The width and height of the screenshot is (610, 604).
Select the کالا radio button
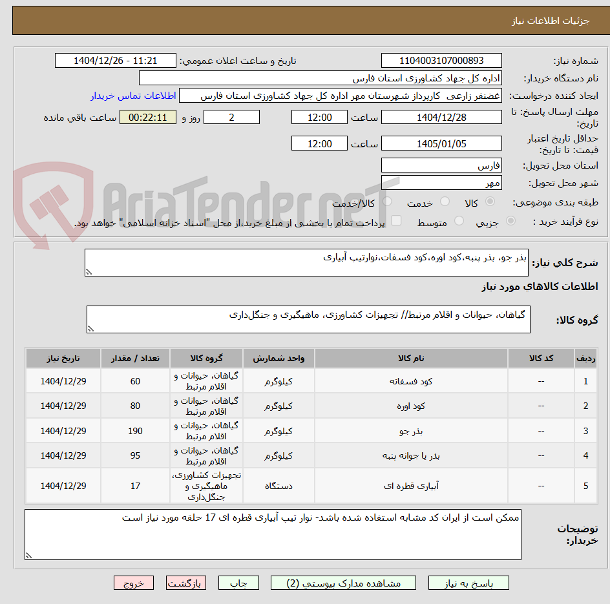point(490,202)
